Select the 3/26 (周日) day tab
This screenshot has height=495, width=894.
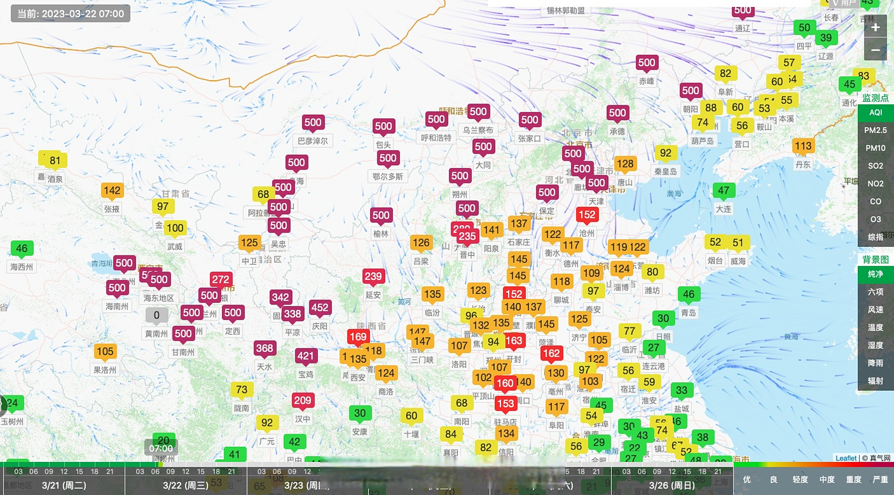pos(672,485)
